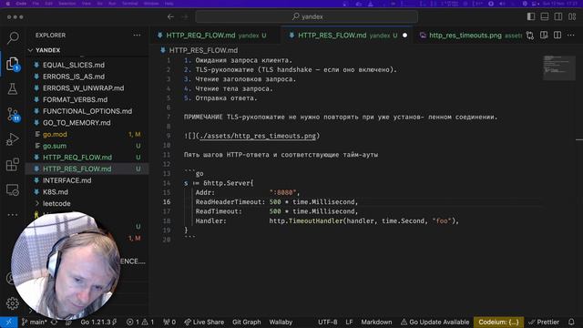Open ERRORS_IS_AS.md in the explorer
Viewport: 583px width, 328px height.
pyautogui.click(x=73, y=77)
